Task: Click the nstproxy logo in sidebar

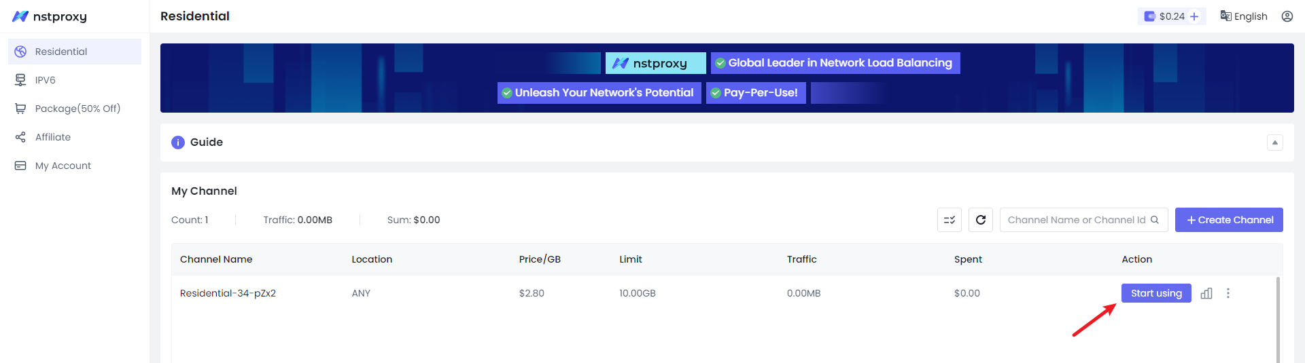Action: point(50,16)
